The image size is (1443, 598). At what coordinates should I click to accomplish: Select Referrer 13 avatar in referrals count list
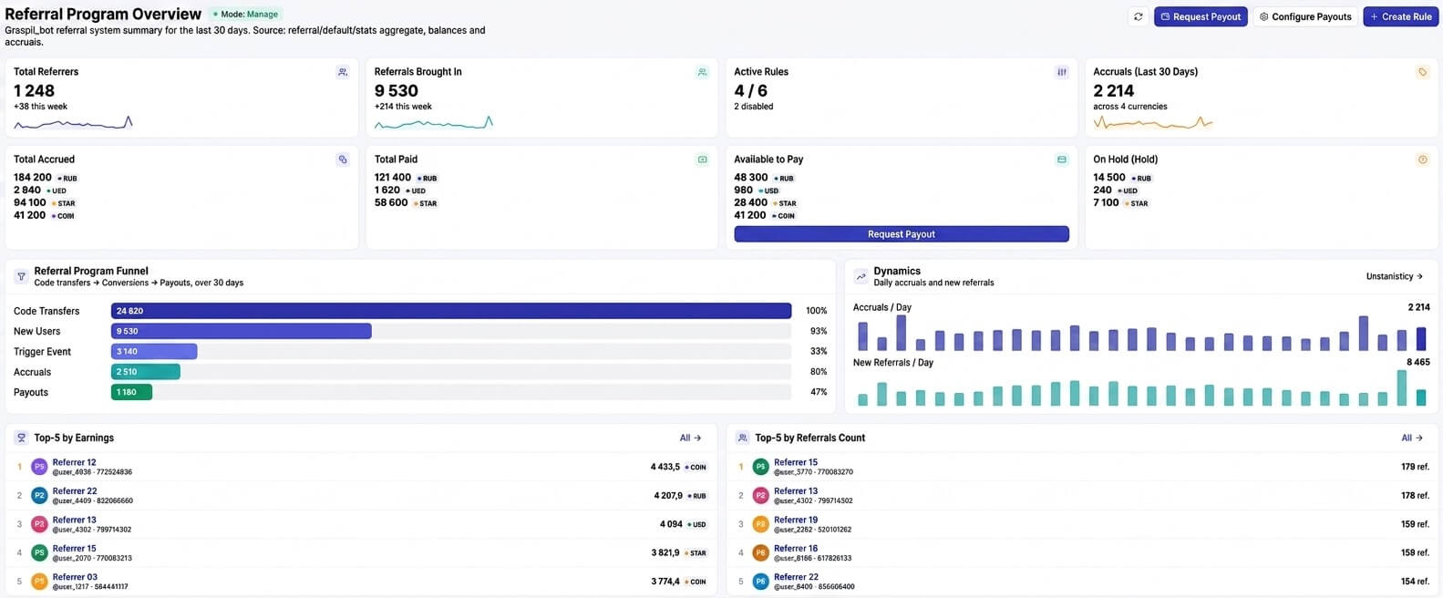[x=760, y=495]
